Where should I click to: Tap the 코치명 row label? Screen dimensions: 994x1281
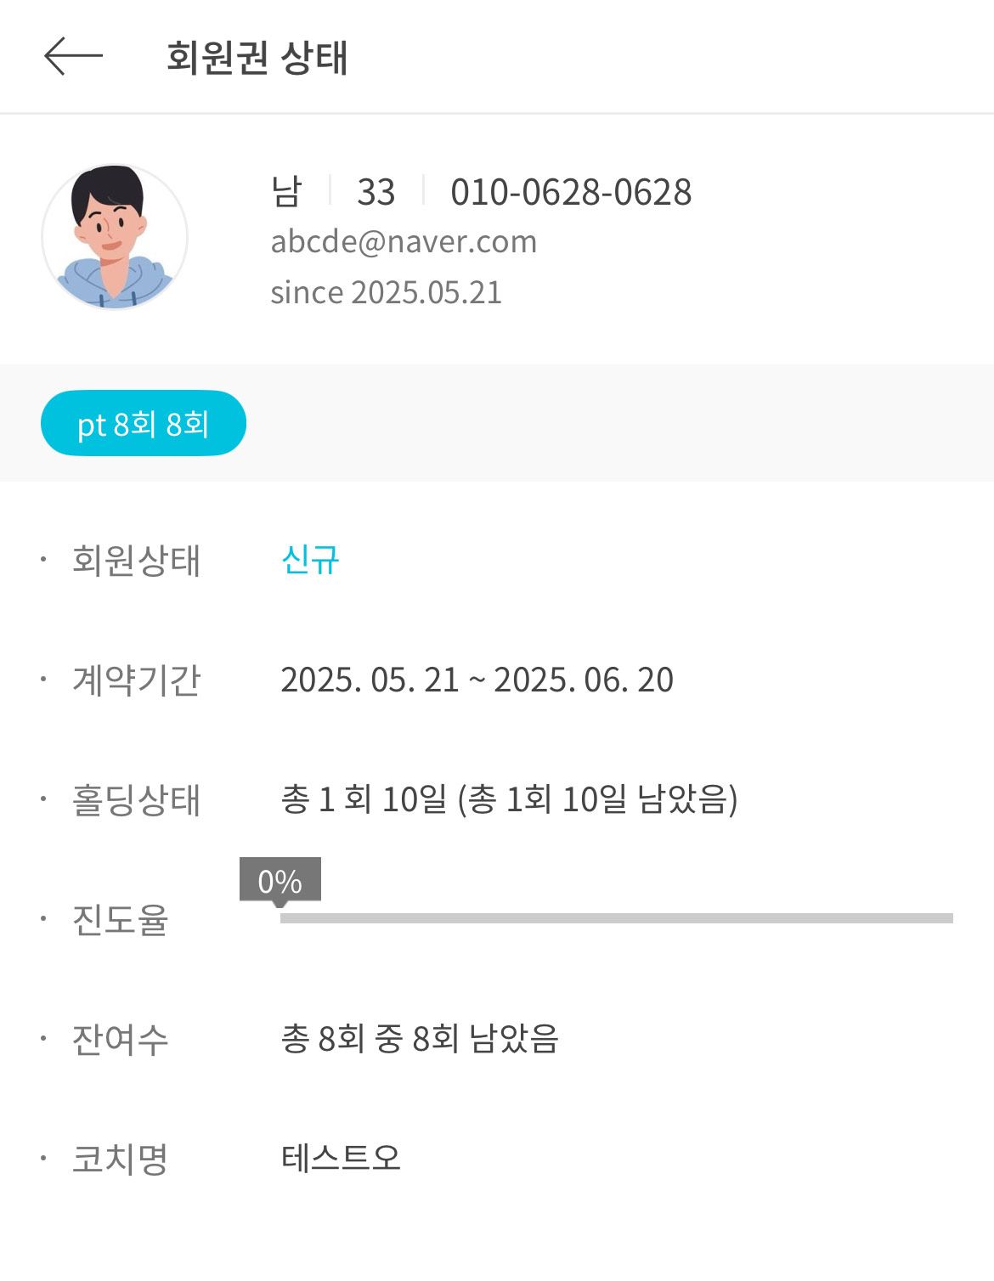(x=120, y=1159)
